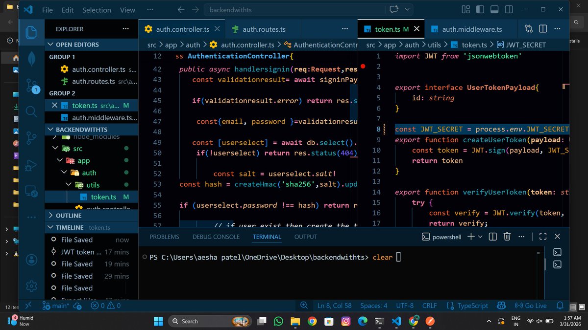Open token.ts file in explorer tree
Screen dimensions: 588x330
coord(103,197)
